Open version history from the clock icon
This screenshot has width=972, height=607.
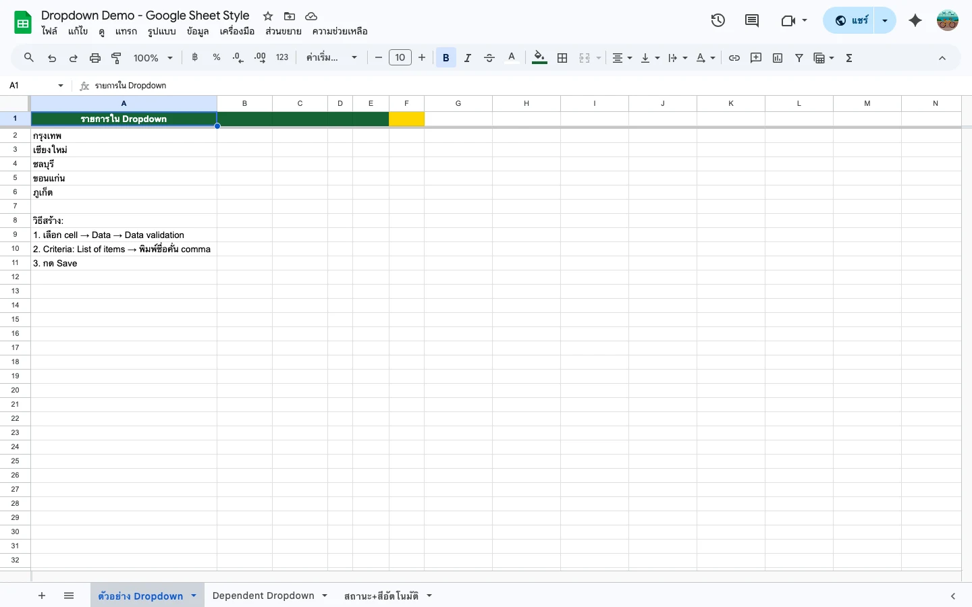point(718,20)
